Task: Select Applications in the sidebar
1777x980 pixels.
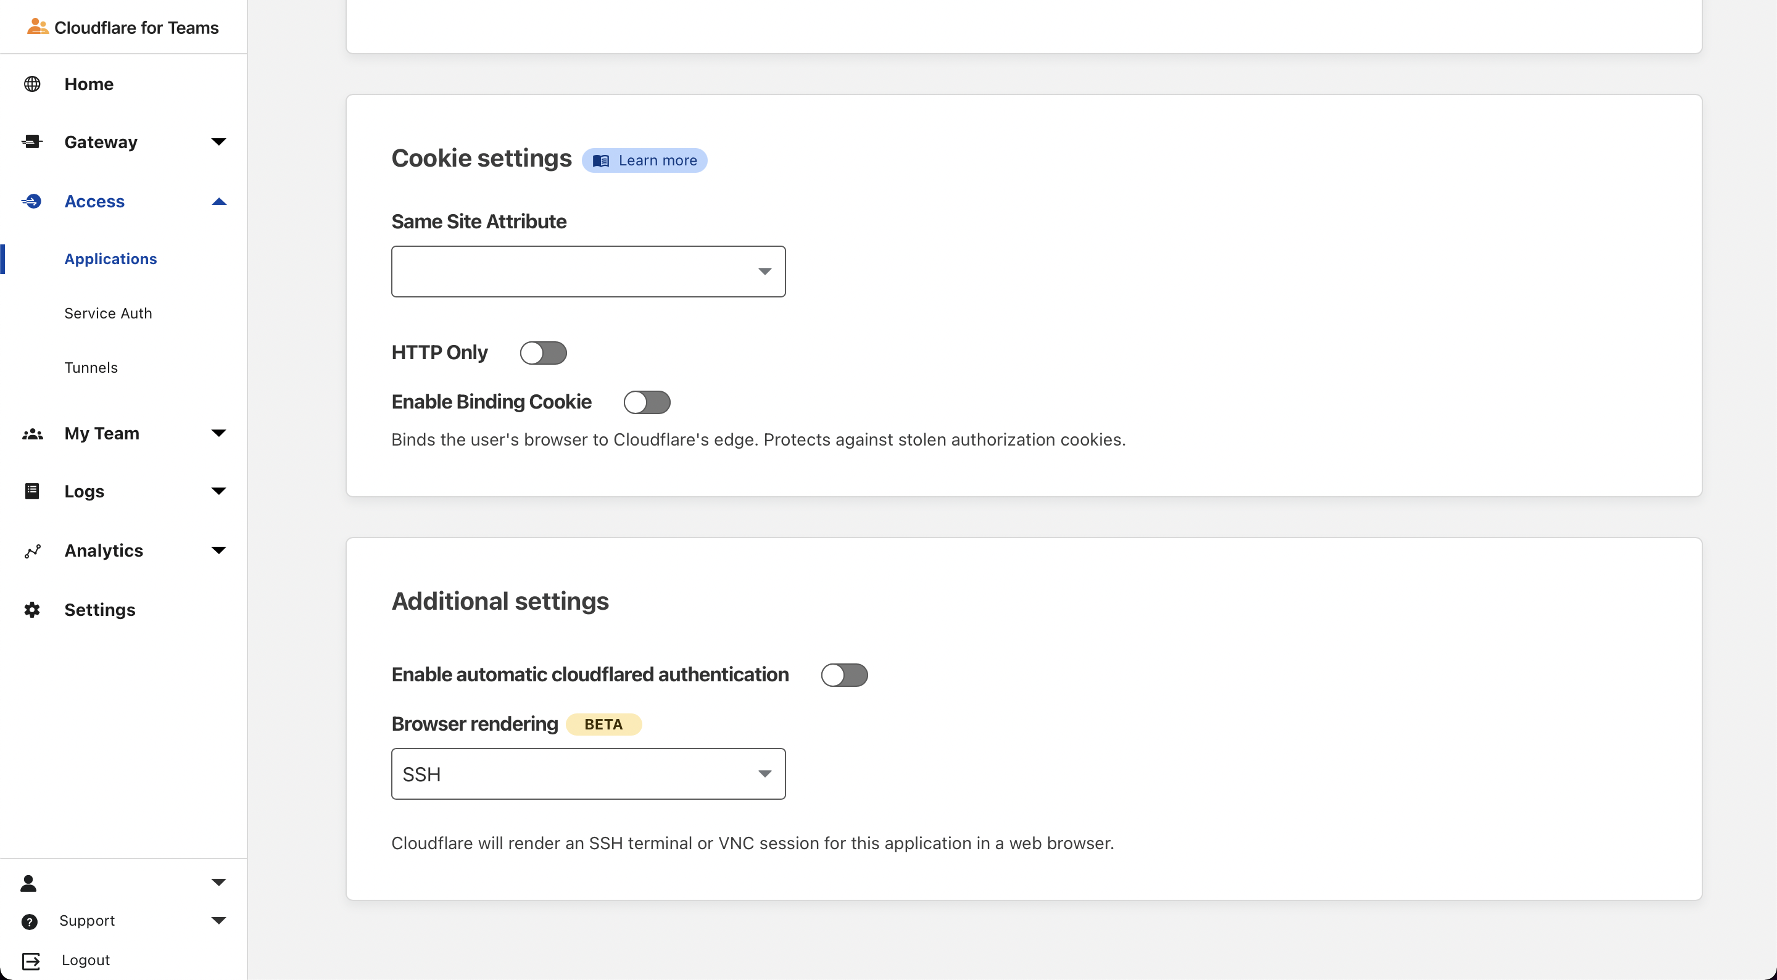Action: click(110, 259)
